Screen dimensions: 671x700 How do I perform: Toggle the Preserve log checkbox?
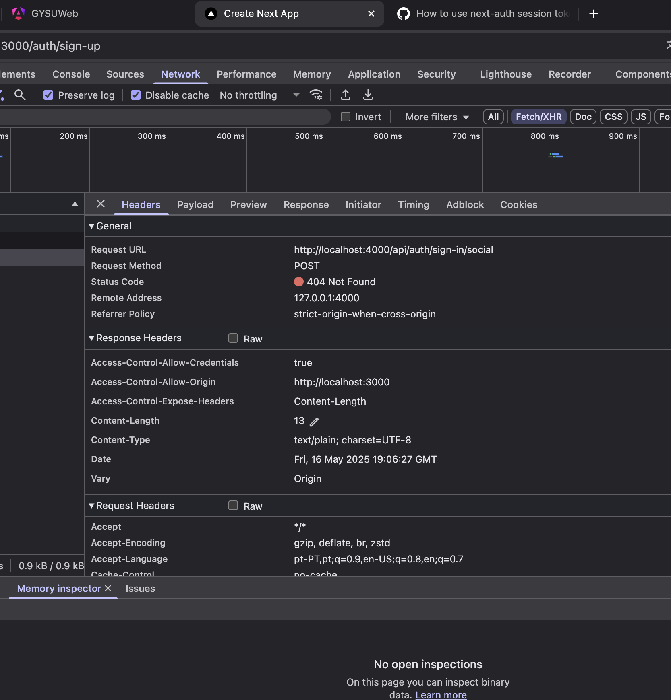coord(48,95)
